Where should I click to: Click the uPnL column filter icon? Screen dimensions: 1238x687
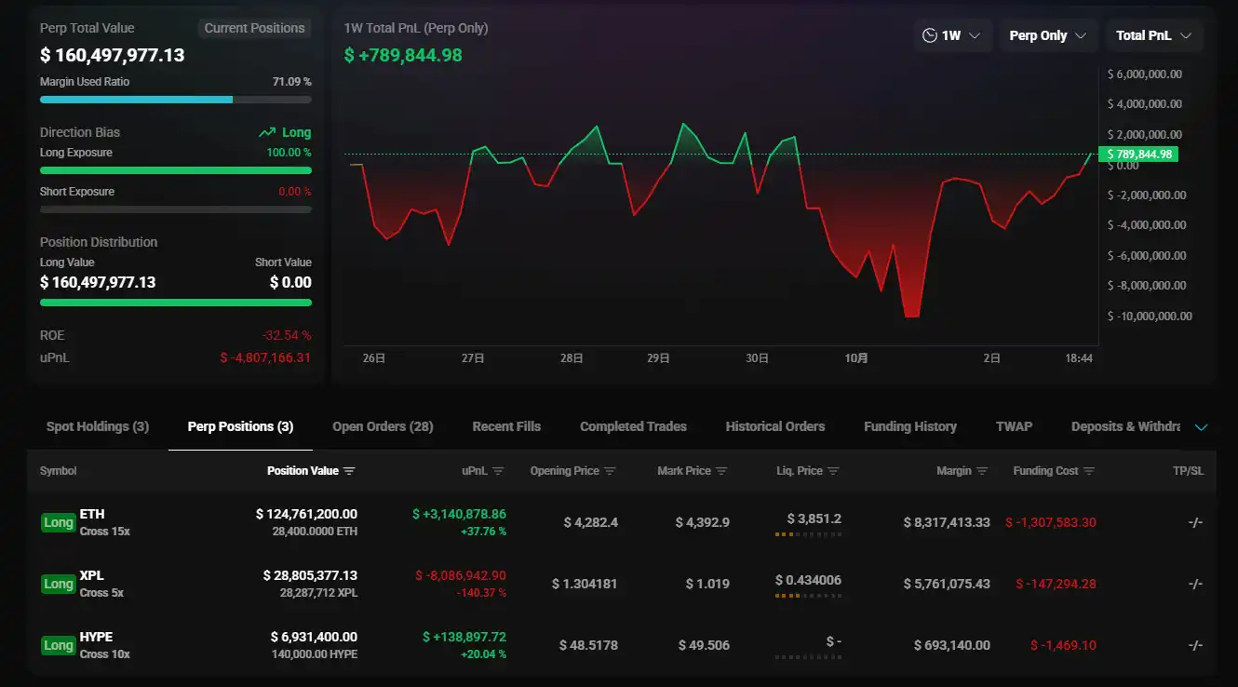[x=498, y=471]
